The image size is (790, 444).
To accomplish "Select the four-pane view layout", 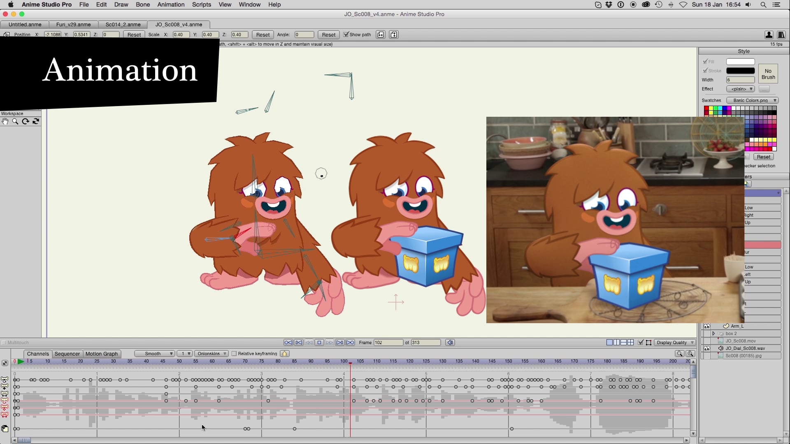I will pos(630,342).
